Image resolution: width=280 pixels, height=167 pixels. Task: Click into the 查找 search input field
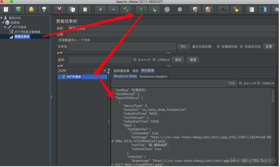coord(100,60)
